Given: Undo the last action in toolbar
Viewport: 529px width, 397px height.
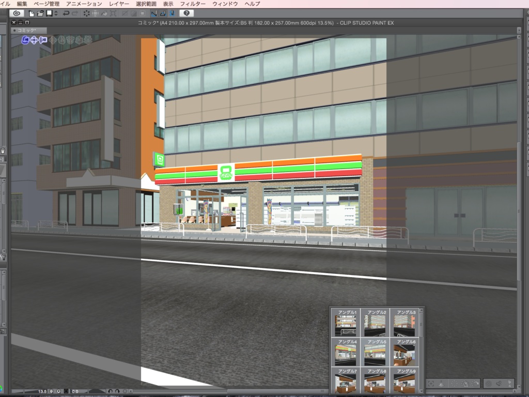Looking at the screenshot, I should [66, 13].
